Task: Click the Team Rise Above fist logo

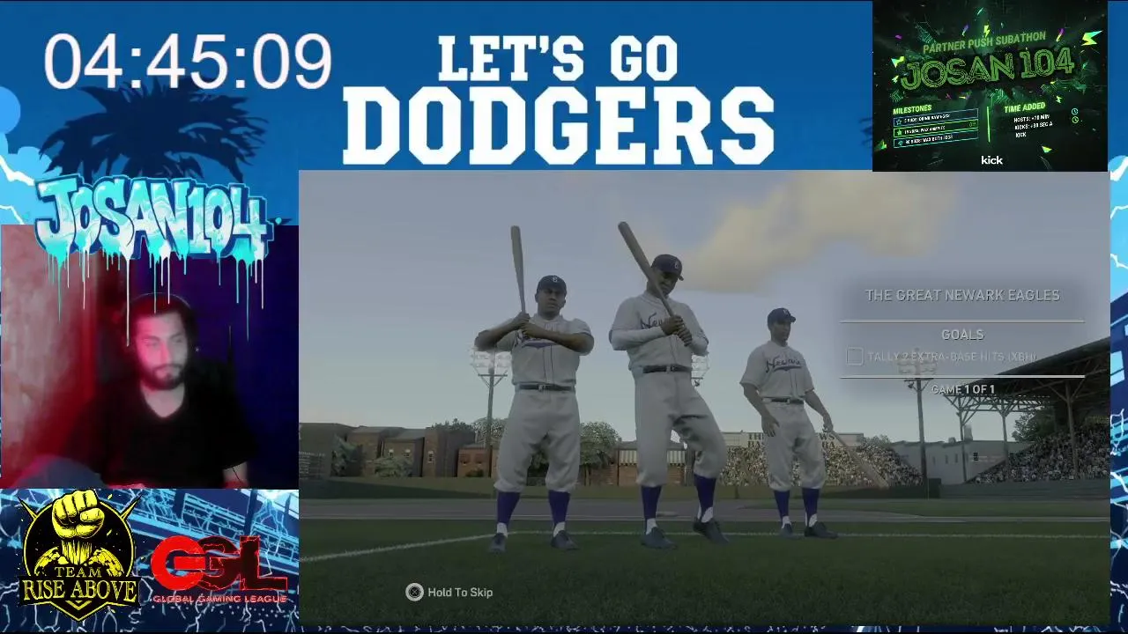Action: click(x=79, y=557)
